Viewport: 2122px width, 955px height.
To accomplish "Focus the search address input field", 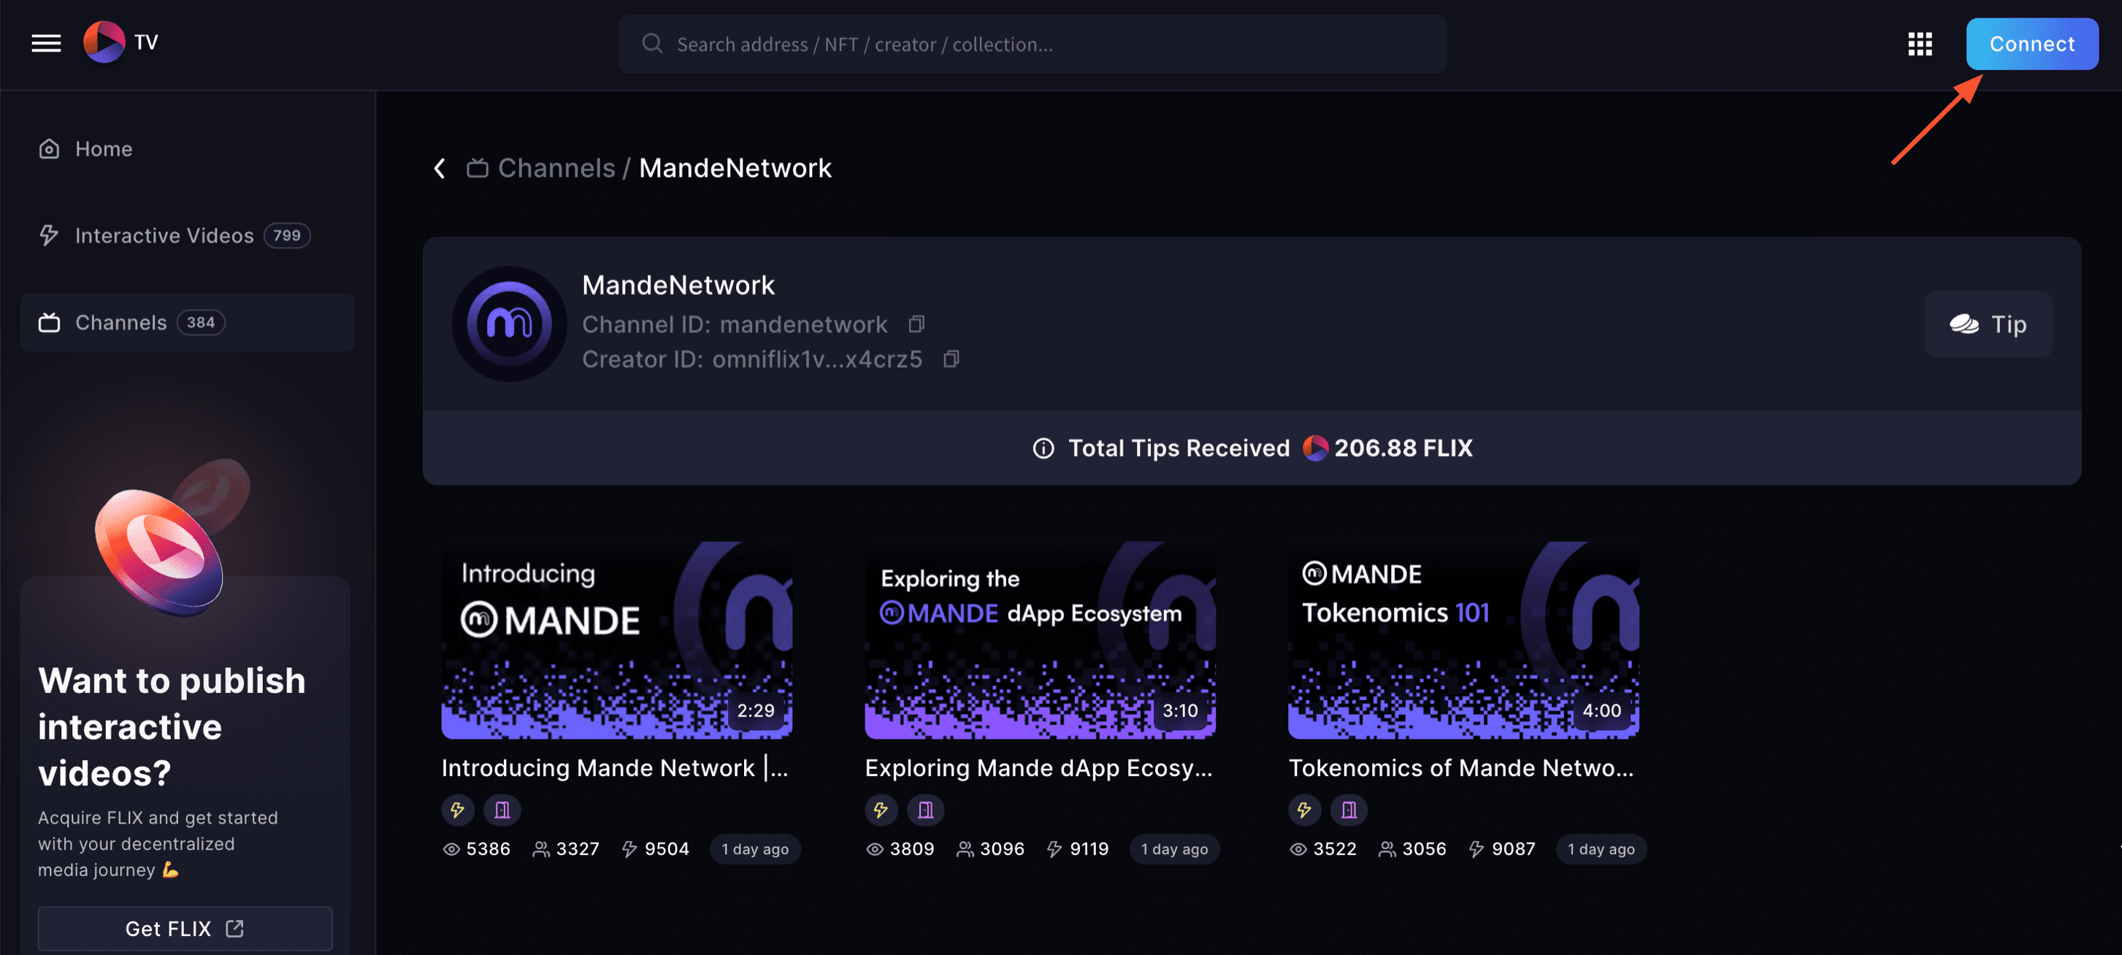I will [1033, 44].
